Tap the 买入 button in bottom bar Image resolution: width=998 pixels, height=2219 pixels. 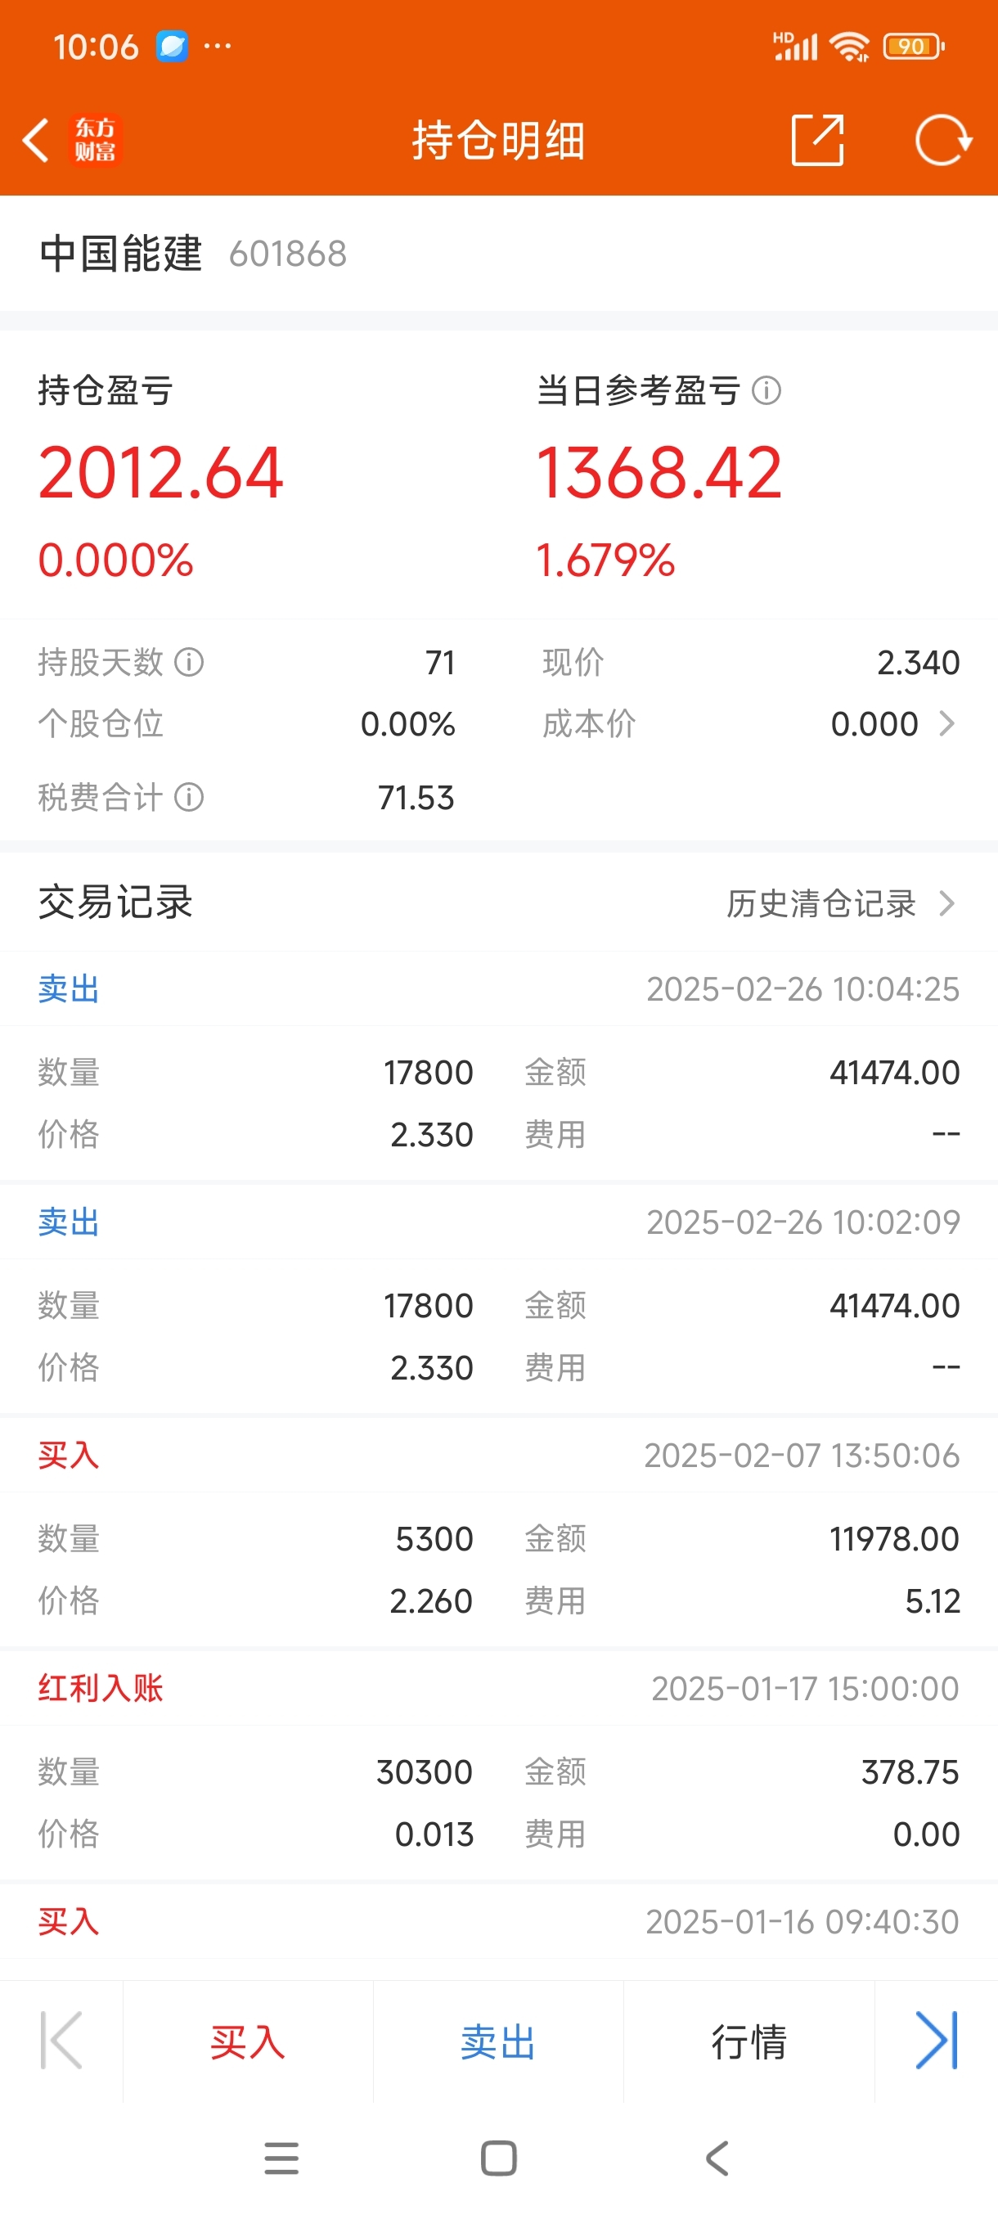(x=248, y=2041)
